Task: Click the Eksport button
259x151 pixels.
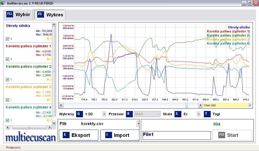Action: tap(79, 135)
